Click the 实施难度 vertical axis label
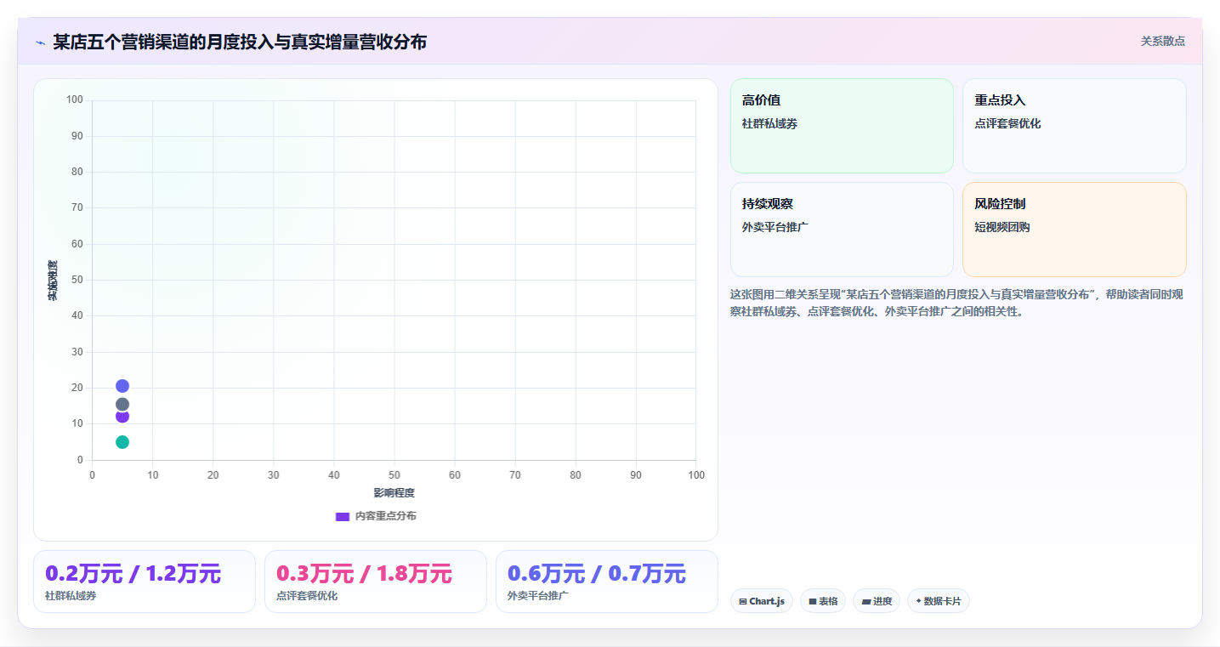Image resolution: width=1220 pixels, height=647 pixels. 53,281
